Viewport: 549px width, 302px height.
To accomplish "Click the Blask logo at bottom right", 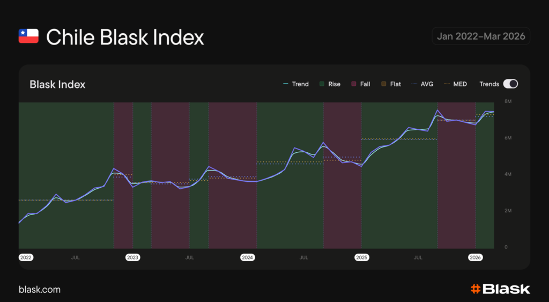I will tap(500, 289).
